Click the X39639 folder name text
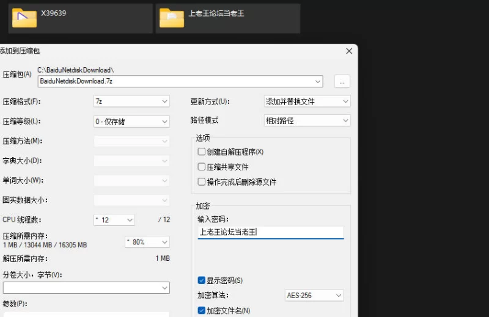Viewport: 489px width, 317px height. tap(53, 13)
